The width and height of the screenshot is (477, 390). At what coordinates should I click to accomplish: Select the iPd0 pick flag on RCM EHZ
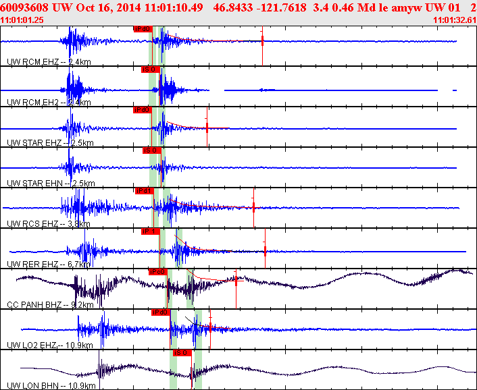143,29
